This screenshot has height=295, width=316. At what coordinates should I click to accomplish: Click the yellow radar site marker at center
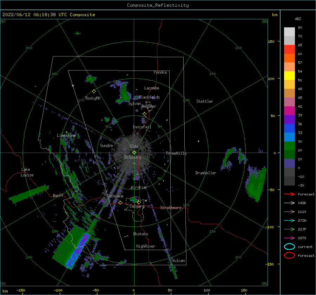[x=134, y=153]
